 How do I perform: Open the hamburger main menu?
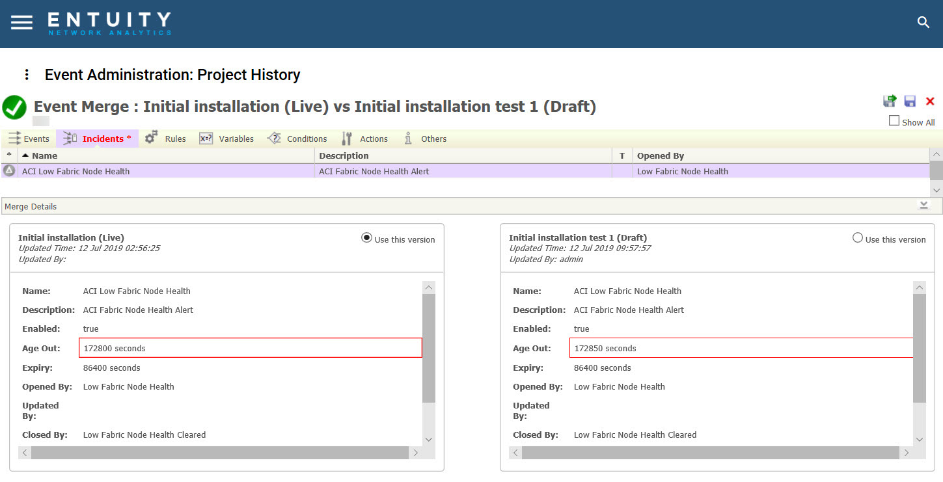[21, 23]
